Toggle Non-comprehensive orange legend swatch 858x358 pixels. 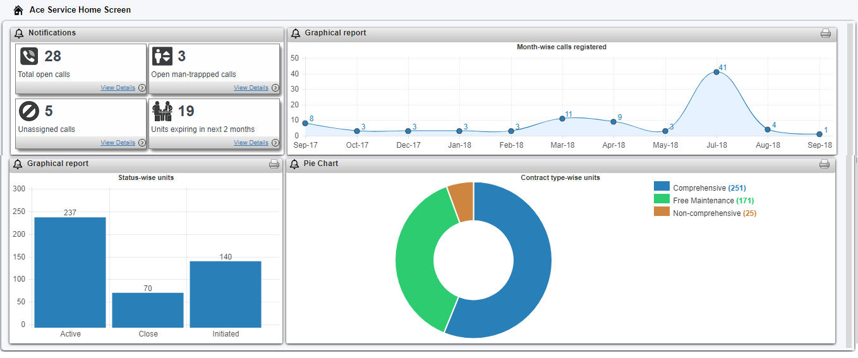click(662, 212)
